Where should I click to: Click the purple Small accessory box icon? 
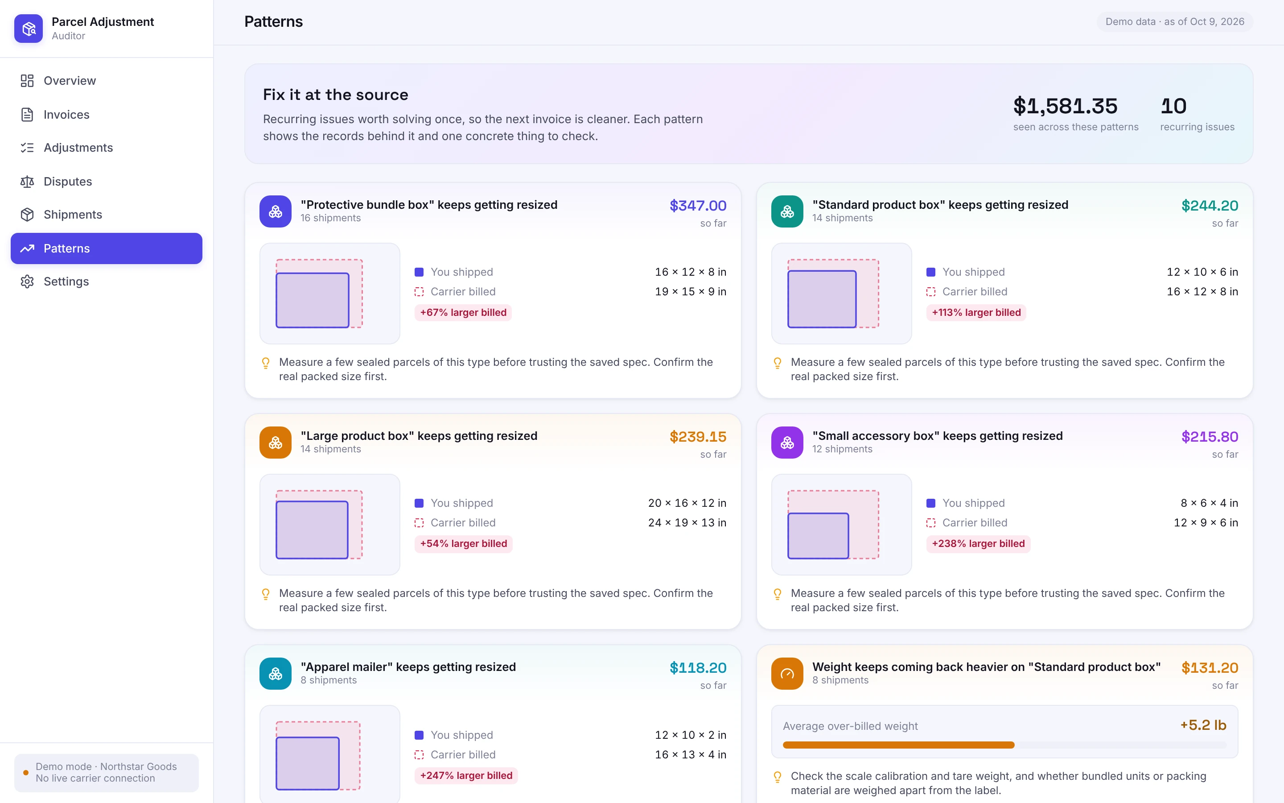pyautogui.click(x=787, y=443)
